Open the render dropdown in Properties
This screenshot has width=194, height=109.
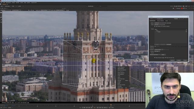[159, 25]
